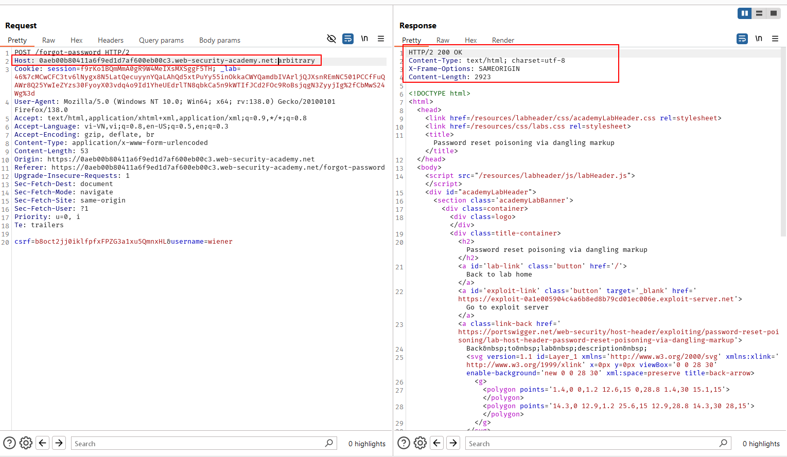Open search settings gear below Request panel
The image size is (787, 457).
click(26, 443)
